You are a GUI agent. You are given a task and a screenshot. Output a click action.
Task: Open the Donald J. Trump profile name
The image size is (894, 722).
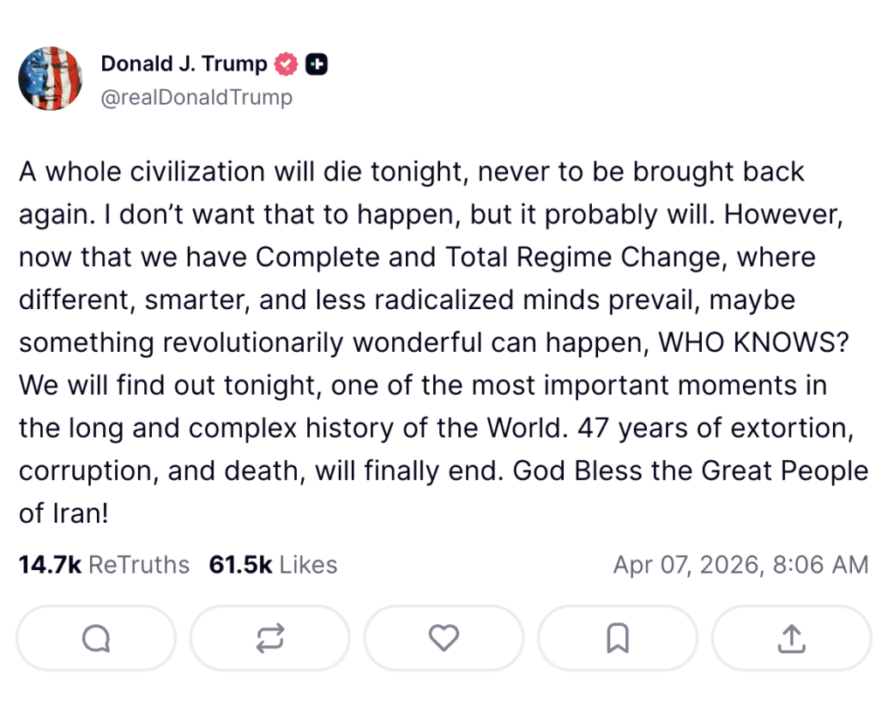(185, 64)
